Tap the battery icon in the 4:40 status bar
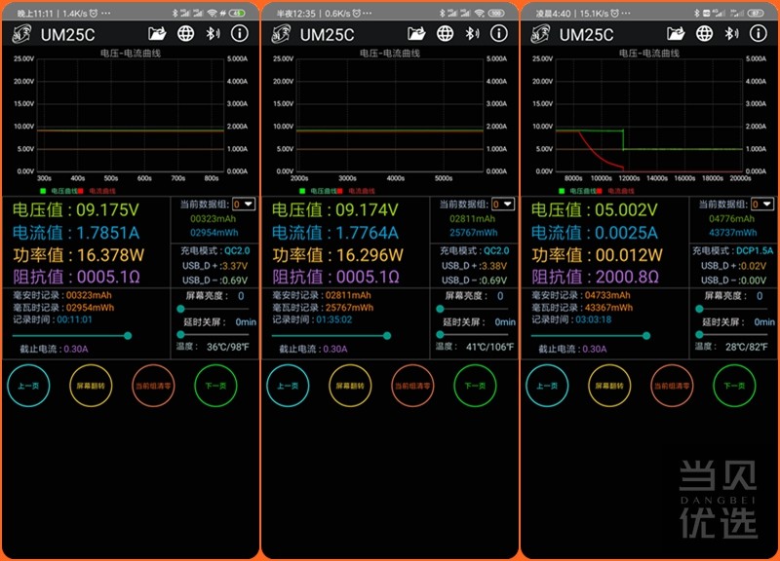The width and height of the screenshot is (780, 561). 756,14
